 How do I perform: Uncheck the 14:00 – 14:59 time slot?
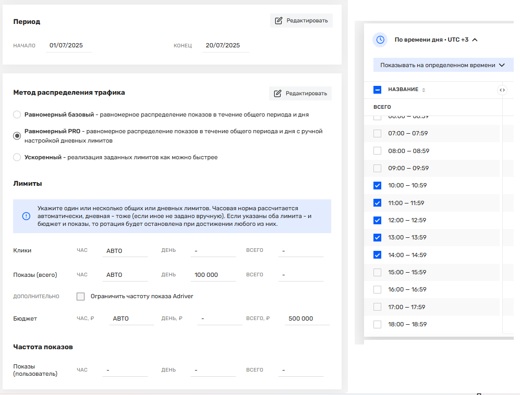(x=377, y=255)
